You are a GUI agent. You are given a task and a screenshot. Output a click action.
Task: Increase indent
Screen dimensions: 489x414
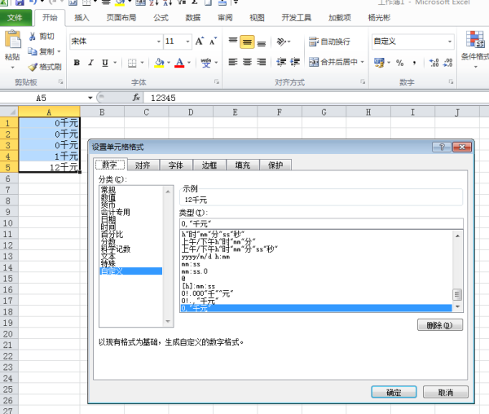[295, 62]
